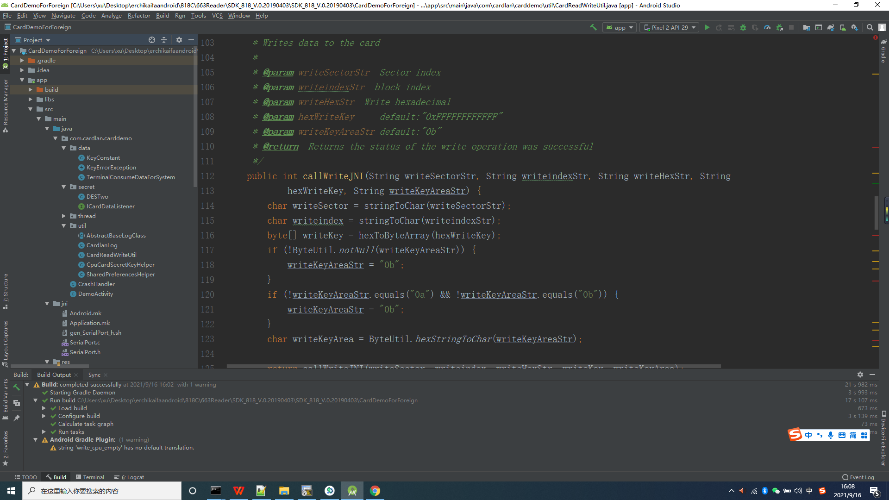The width and height of the screenshot is (889, 500).
Task: Open AVD Manager icon
Action: [x=843, y=27]
